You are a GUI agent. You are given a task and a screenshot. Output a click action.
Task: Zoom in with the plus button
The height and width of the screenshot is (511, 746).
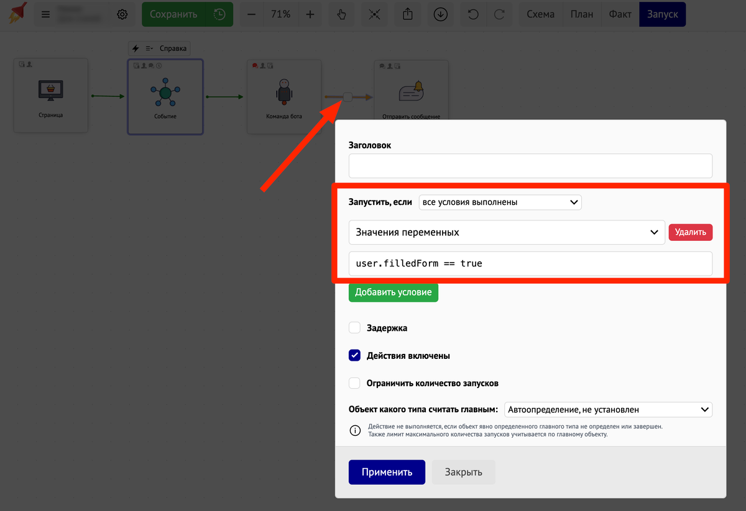pos(310,14)
